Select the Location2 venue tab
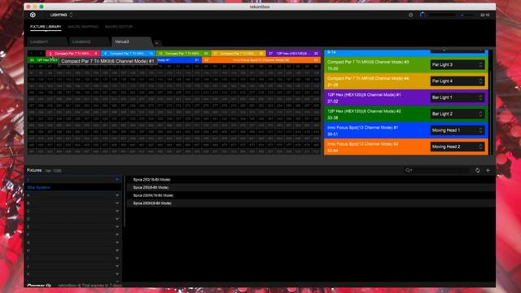 coord(89,42)
